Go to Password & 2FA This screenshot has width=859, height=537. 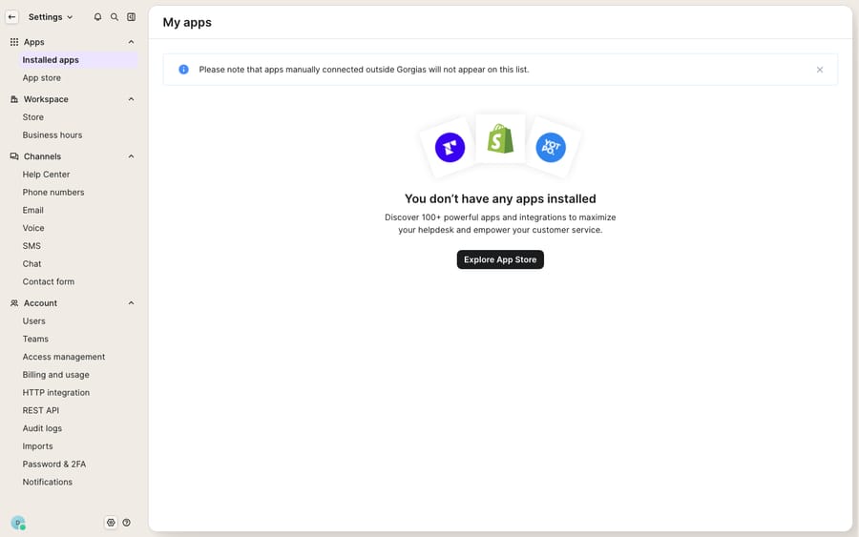[54, 465]
